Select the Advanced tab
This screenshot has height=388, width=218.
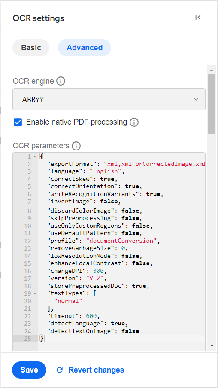pyautogui.click(x=85, y=48)
